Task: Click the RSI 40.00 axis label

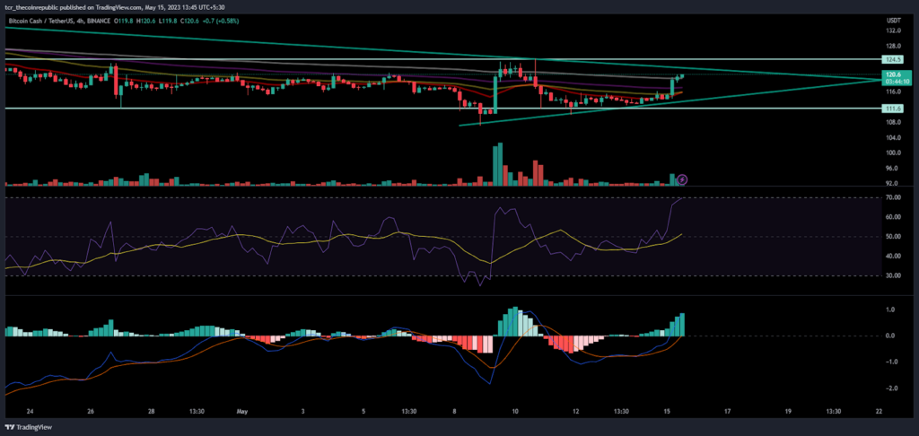Action: [895, 256]
